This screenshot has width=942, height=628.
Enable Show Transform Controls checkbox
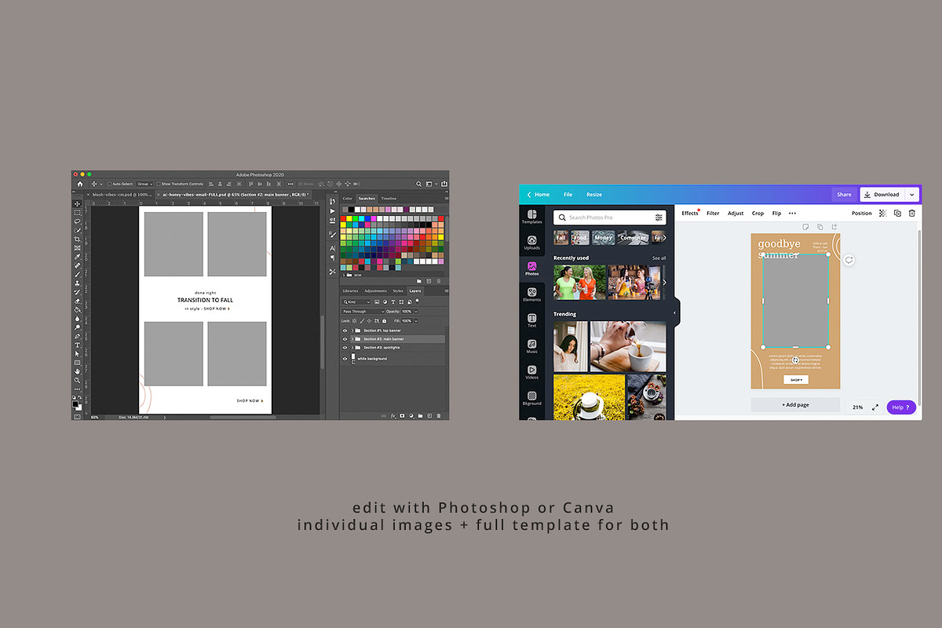[159, 184]
